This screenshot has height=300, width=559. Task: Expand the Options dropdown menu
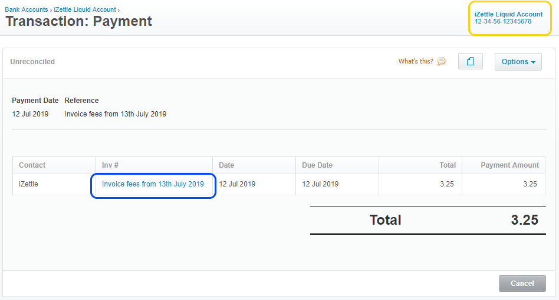pos(518,61)
